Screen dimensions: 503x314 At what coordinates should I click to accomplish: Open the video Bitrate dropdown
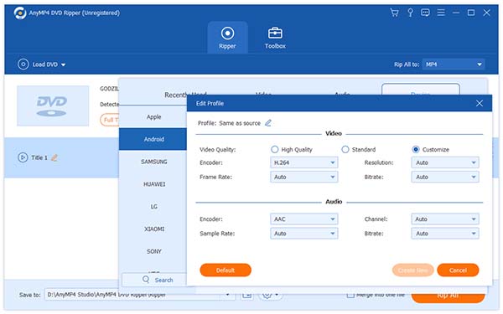[x=445, y=177]
